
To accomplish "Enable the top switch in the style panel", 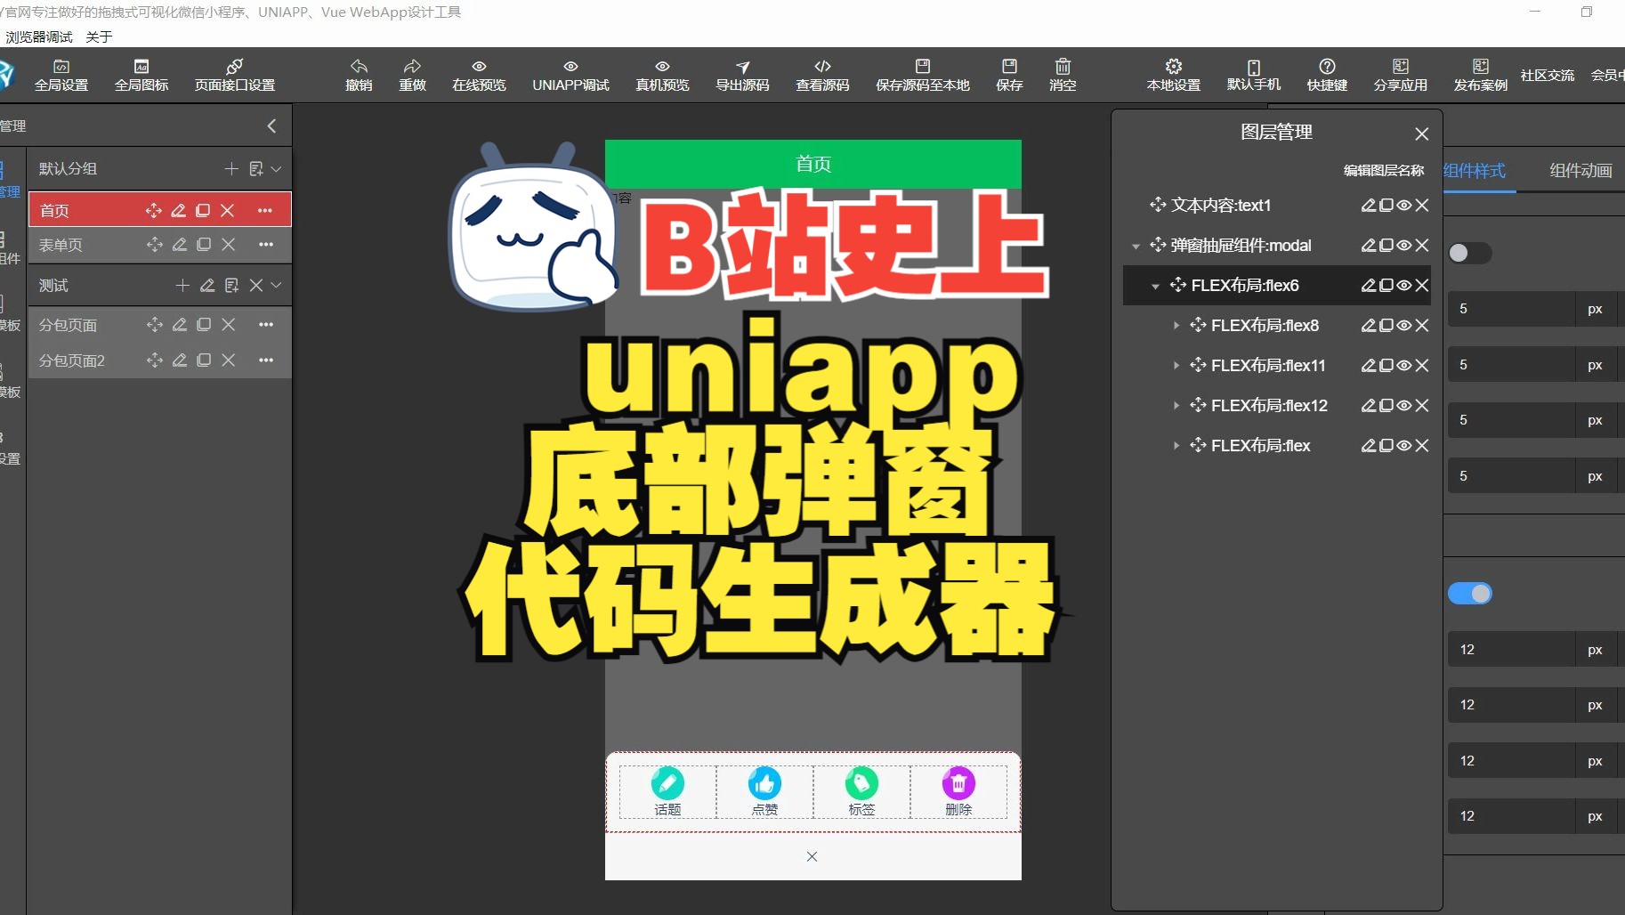I will click(x=1470, y=253).
